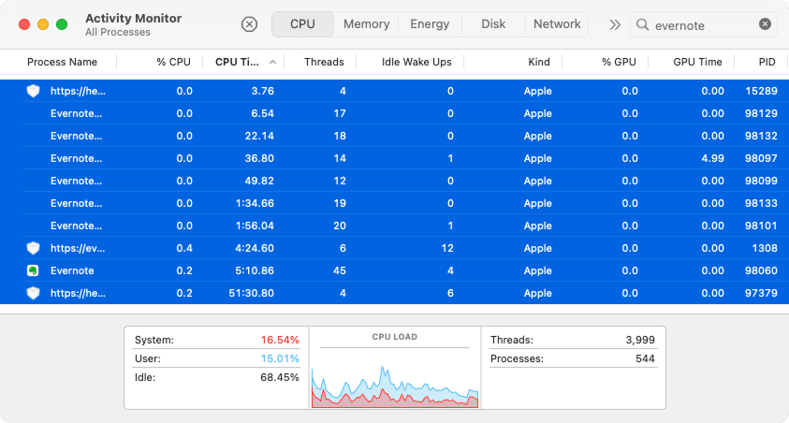
Task: Click shield icon for process PID 97379
Action: click(x=33, y=293)
